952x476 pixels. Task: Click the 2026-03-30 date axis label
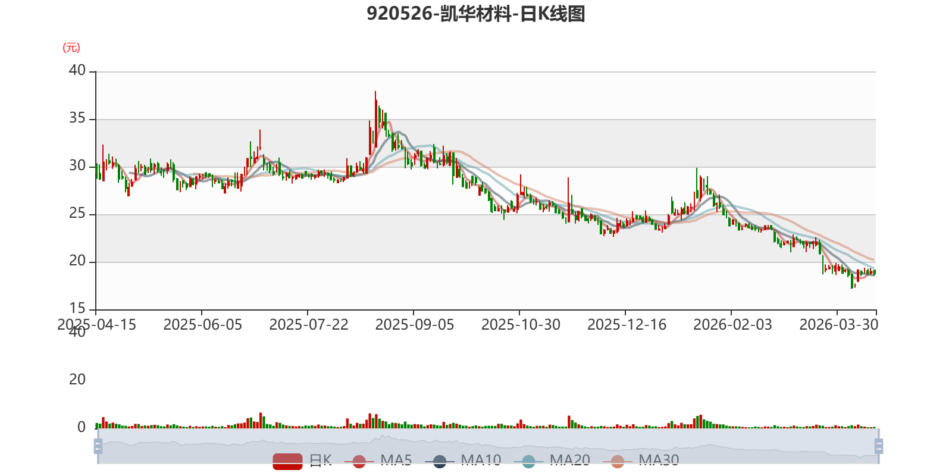click(x=838, y=325)
